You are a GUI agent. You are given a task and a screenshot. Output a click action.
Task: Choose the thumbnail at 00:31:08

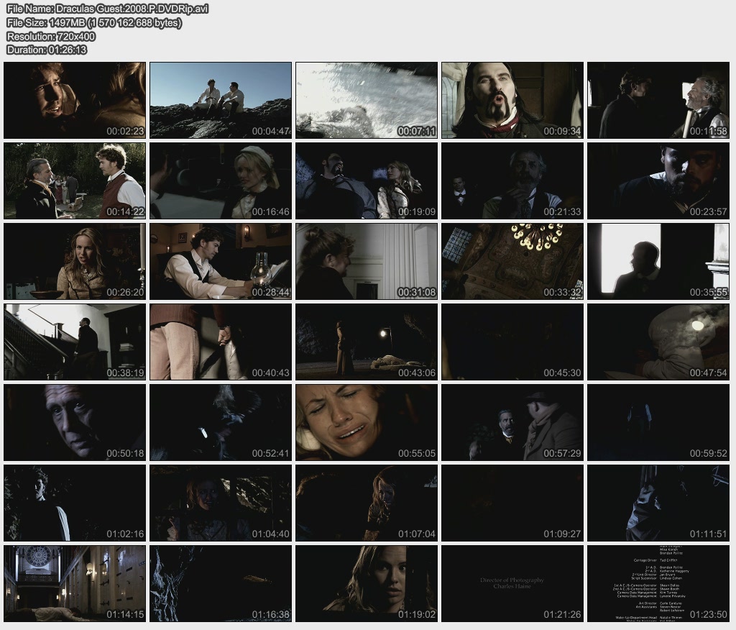tap(367, 261)
